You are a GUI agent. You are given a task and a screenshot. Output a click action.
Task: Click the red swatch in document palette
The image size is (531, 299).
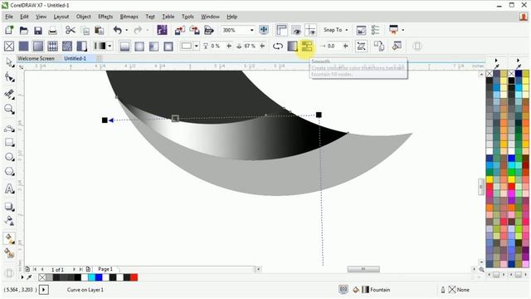coord(134,277)
